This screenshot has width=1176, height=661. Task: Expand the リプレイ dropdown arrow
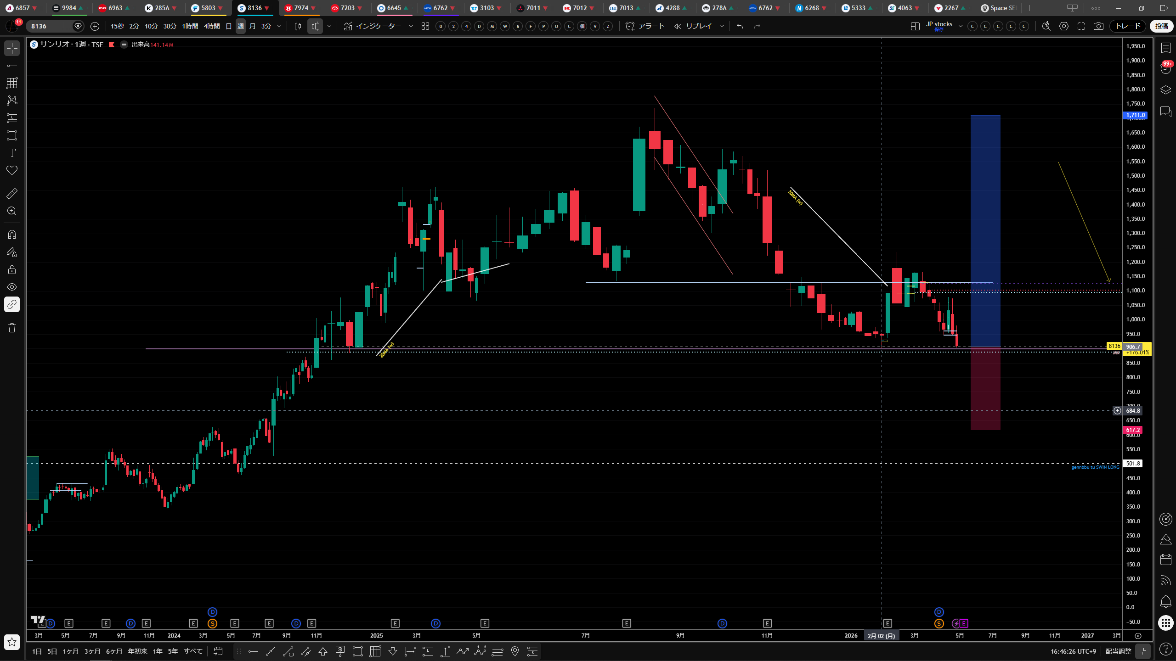click(721, 26)
